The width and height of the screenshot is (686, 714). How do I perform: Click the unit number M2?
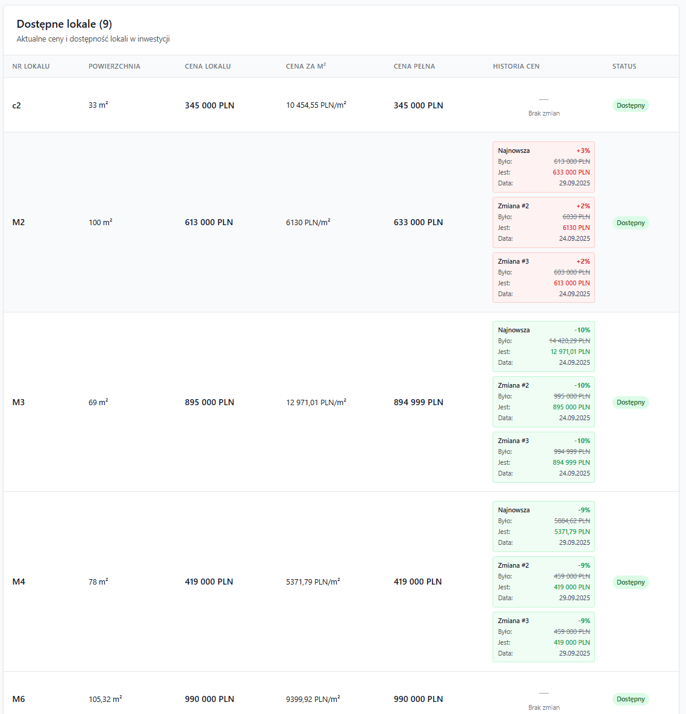(19, 222)
